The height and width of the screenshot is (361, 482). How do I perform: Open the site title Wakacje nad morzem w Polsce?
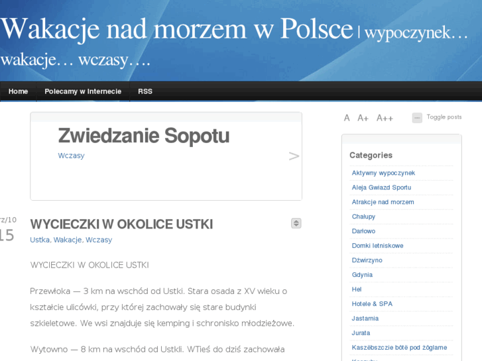click(x=177, y=28)
